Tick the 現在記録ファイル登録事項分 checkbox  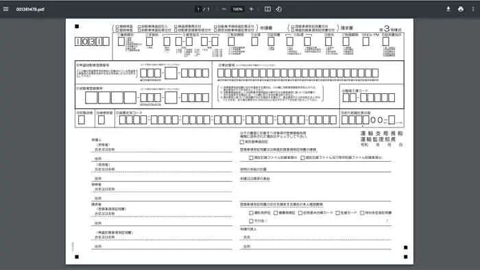[x=251, y=158]
